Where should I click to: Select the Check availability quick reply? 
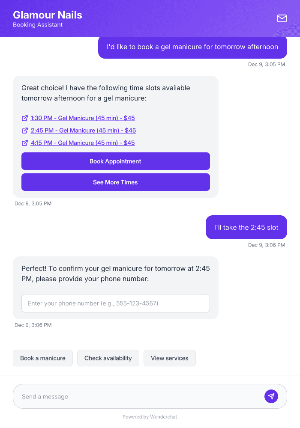(108, 358)
